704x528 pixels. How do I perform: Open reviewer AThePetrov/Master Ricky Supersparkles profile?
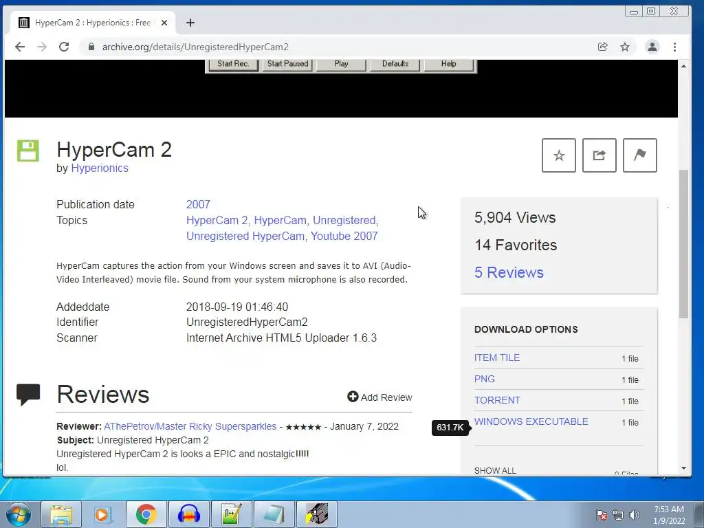click(190, 426)
